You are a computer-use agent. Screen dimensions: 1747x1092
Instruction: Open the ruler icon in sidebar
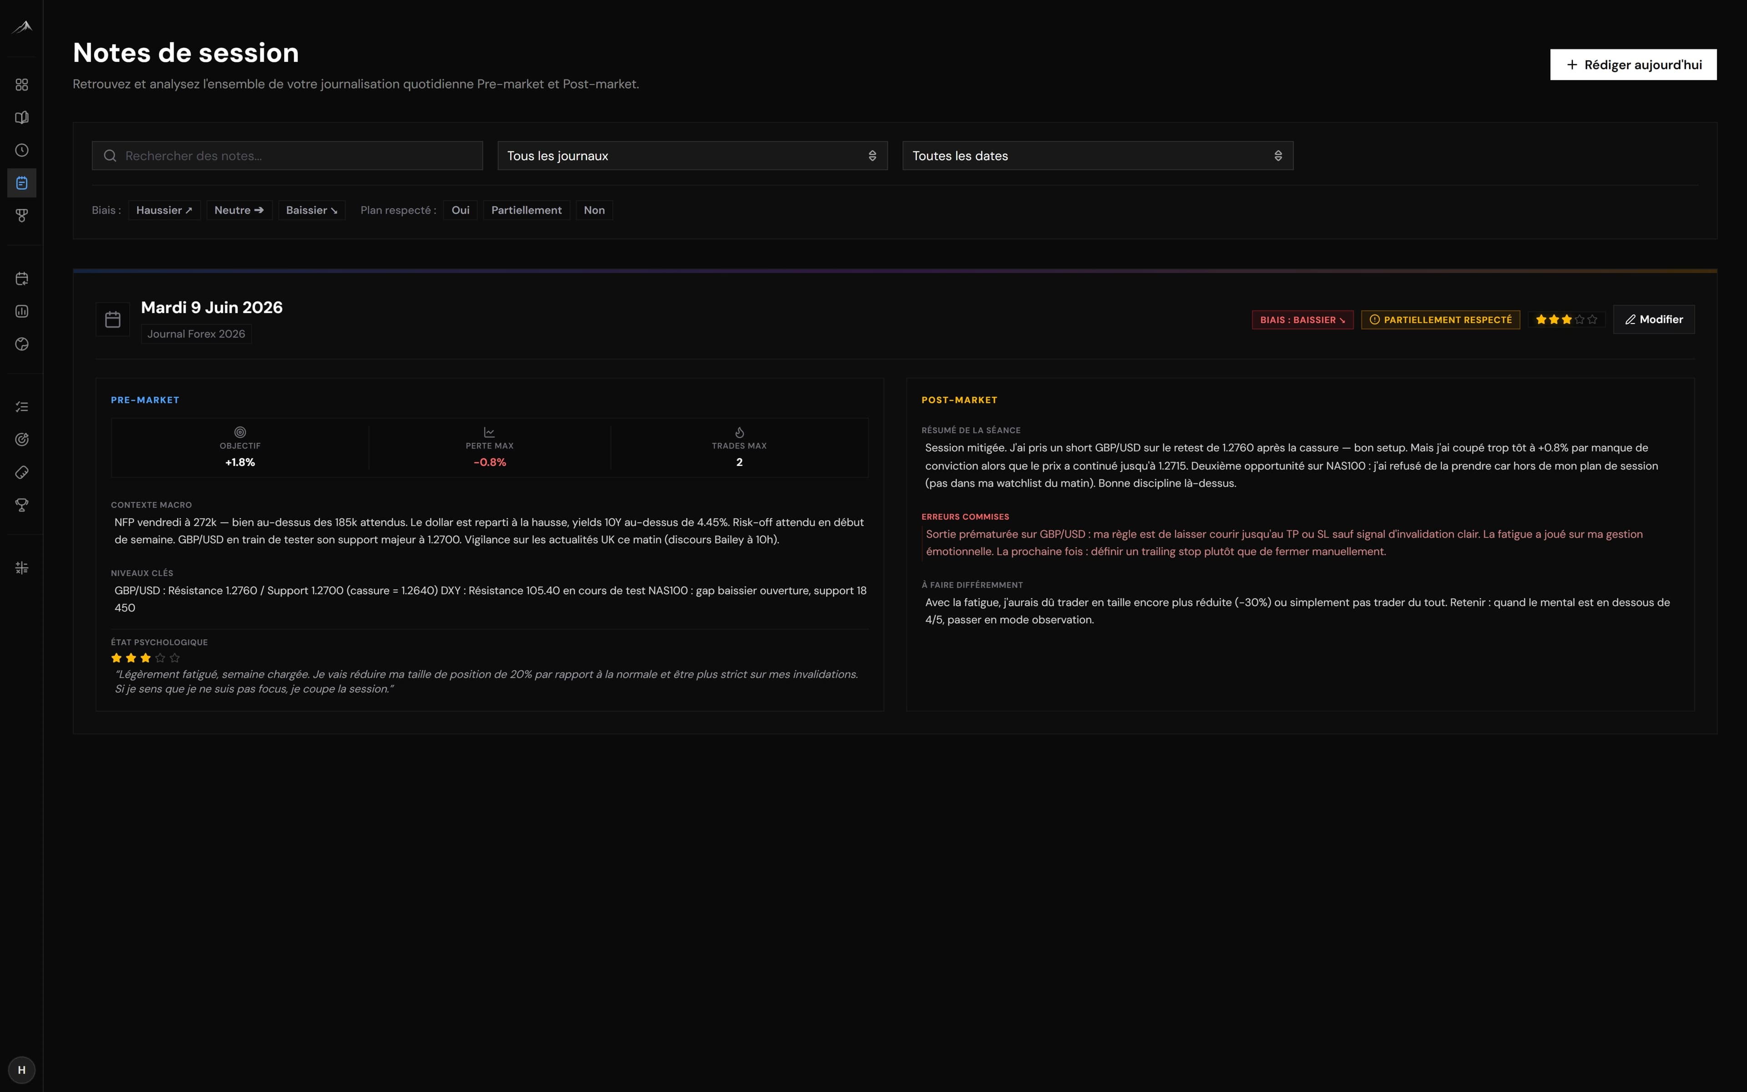click(22, 472)
